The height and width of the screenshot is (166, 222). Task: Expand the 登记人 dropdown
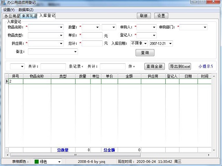[154, 35]
